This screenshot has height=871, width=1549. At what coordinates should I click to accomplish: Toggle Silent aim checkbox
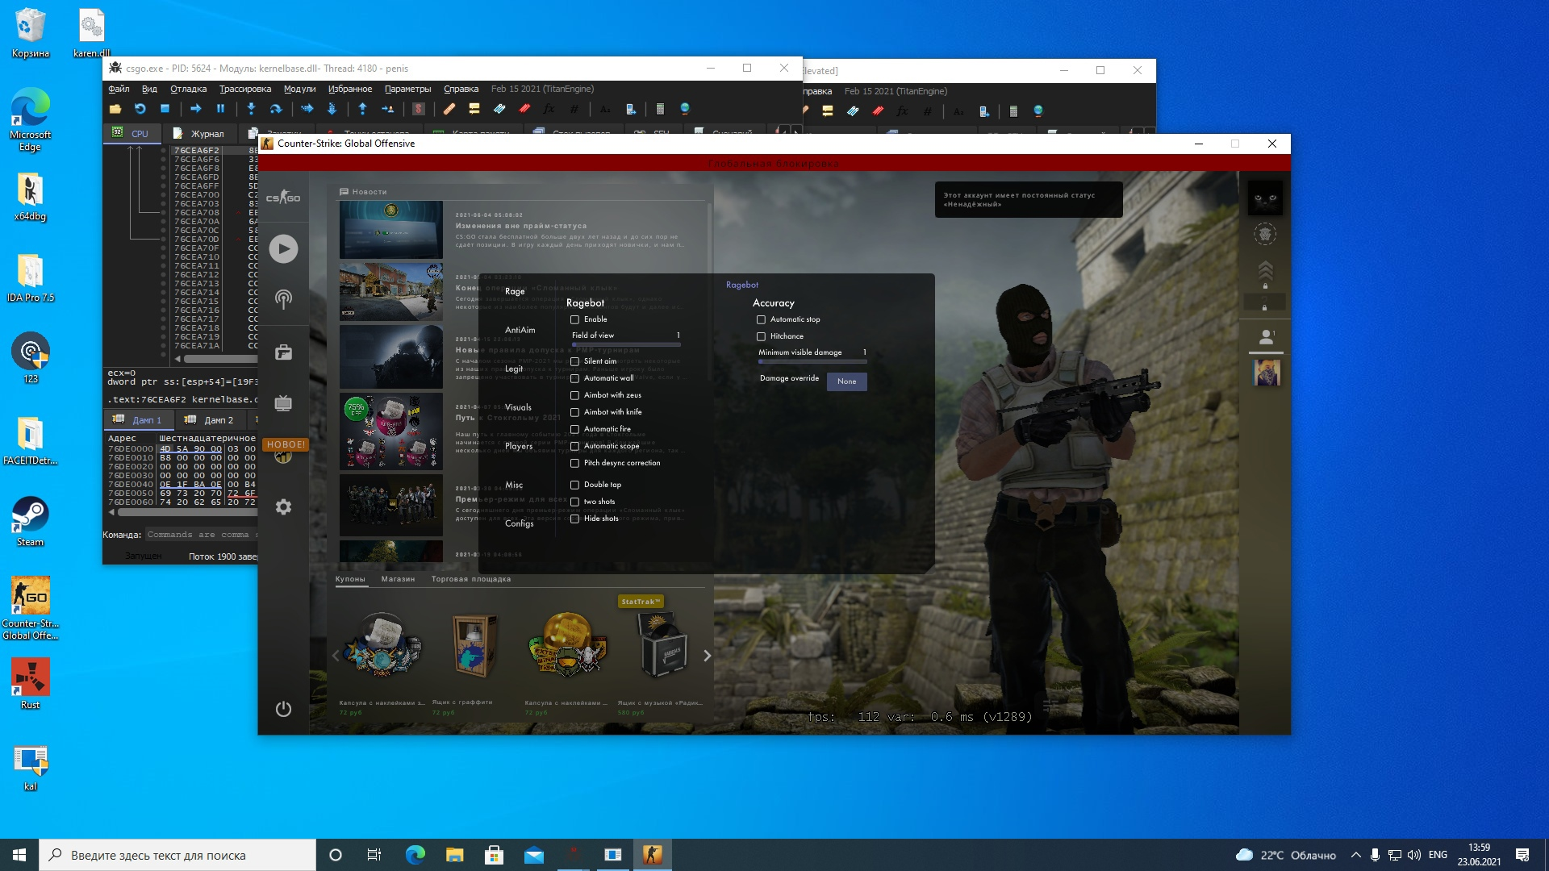[574, 361]
